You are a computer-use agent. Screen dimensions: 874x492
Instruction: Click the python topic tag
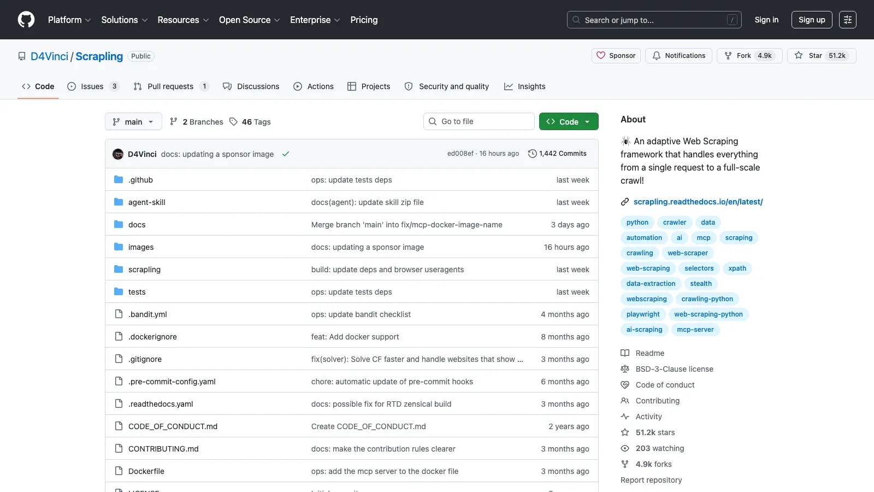click(x=637, y=222)
